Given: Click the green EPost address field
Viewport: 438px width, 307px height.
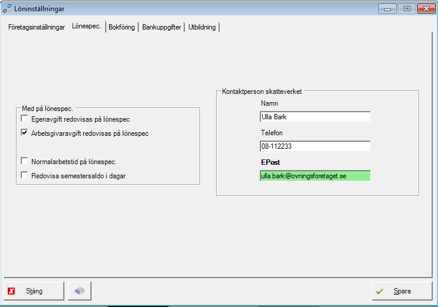Looking at the screenshot, I should coord(315,176).
